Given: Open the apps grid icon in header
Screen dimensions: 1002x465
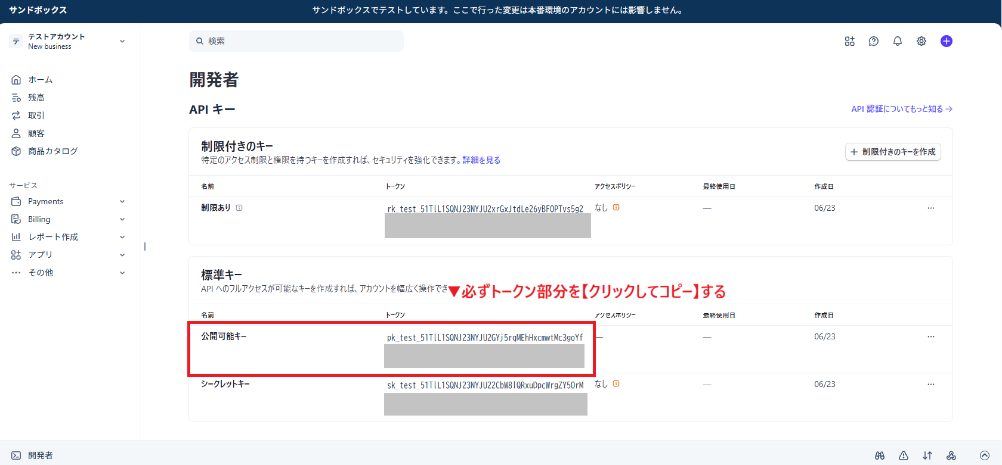Looking at the screenshot, I should (x=850, y=41).
